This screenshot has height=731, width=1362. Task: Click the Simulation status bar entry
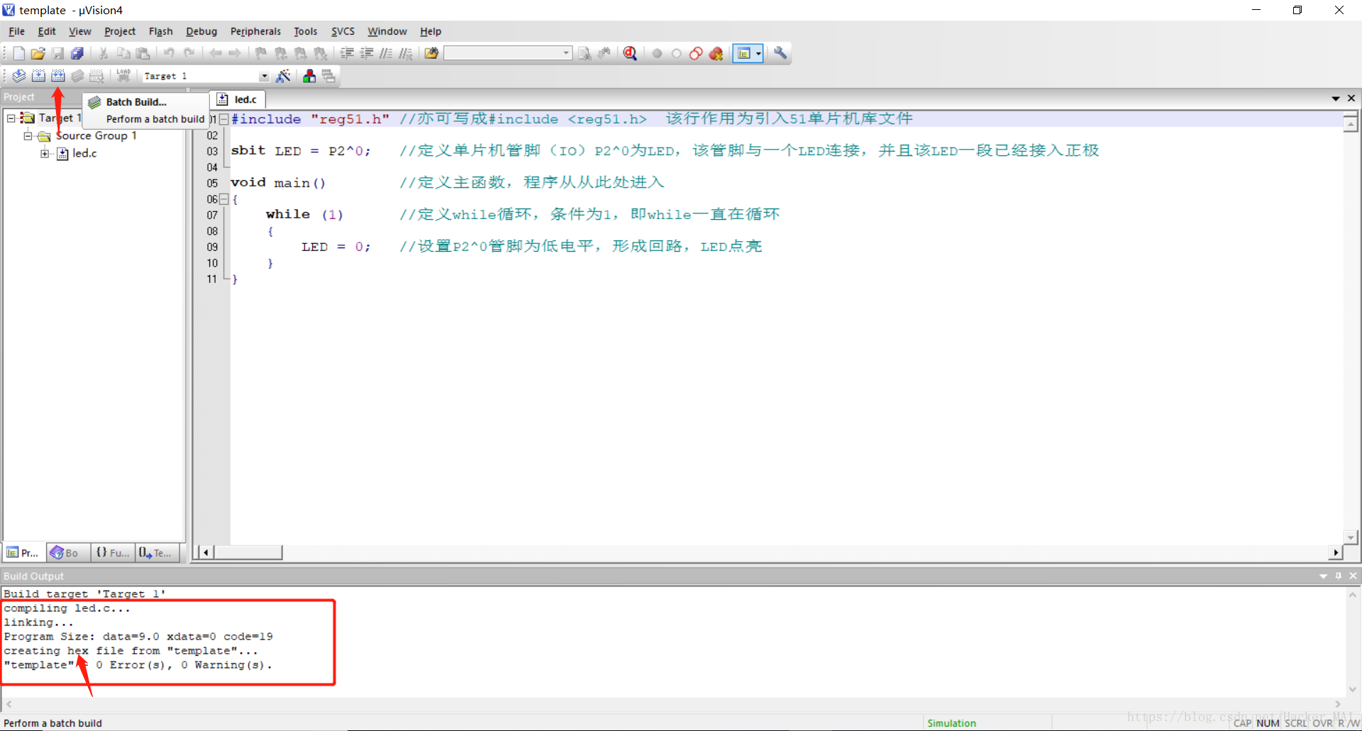pos(951,723)
